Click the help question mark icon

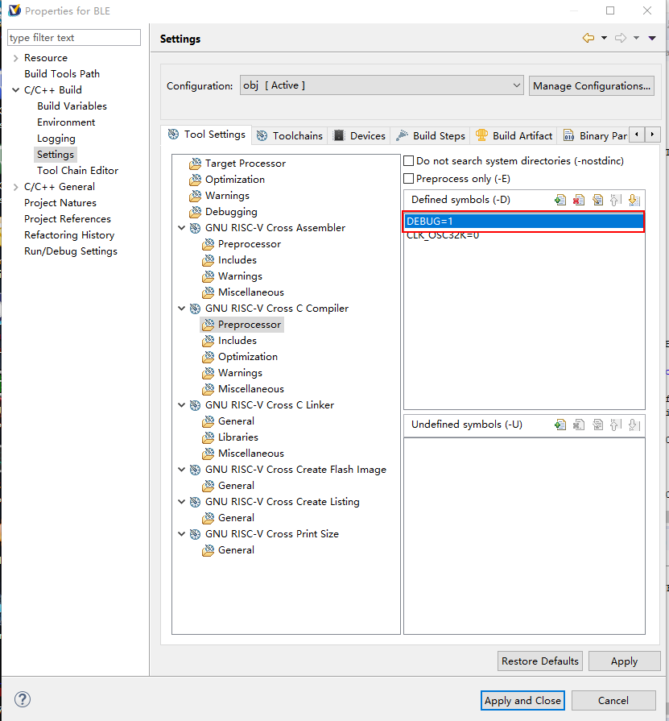click(x=23, y=699)
